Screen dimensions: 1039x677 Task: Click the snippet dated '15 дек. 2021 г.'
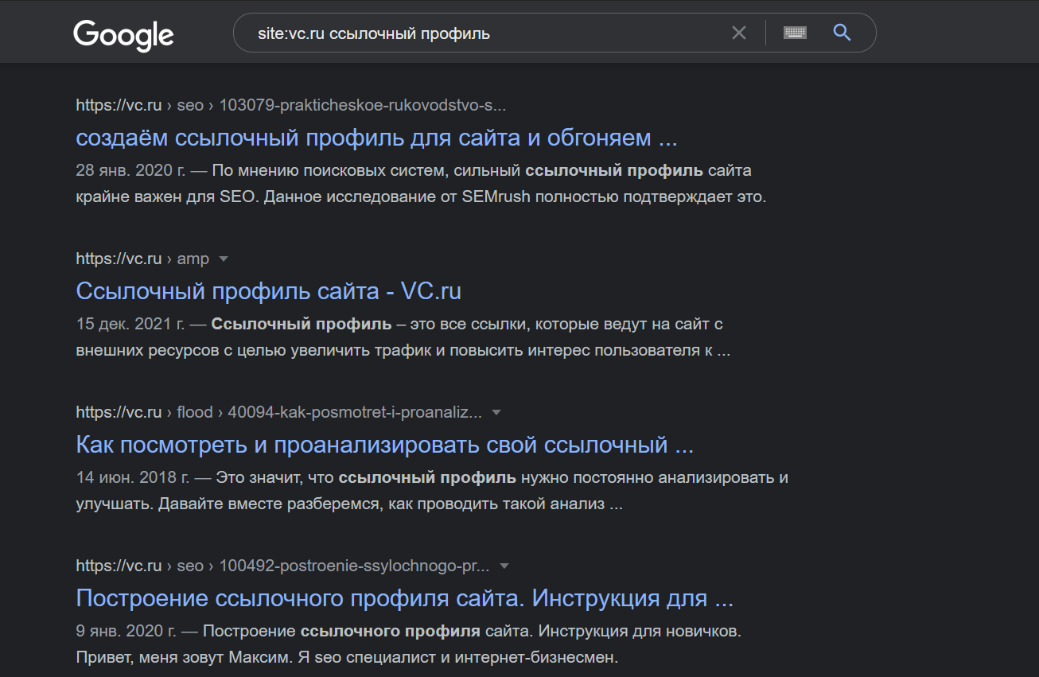click(x=403, y=337)
